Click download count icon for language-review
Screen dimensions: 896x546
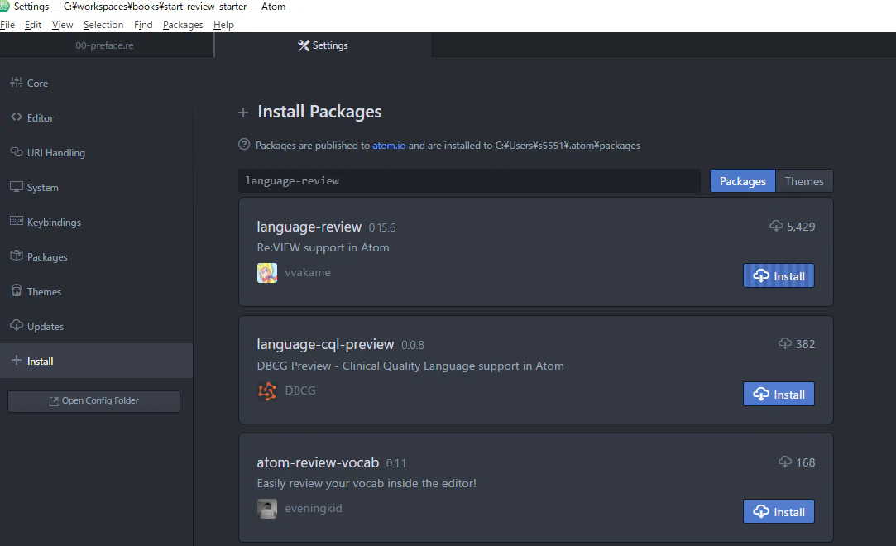pyautogui.click(x=776, y=226)
